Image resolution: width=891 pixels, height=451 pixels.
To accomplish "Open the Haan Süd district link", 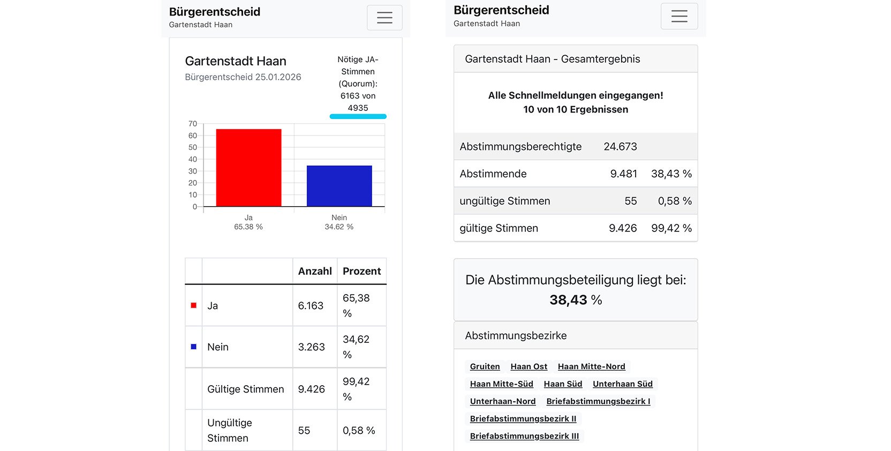I will (563, 384).
